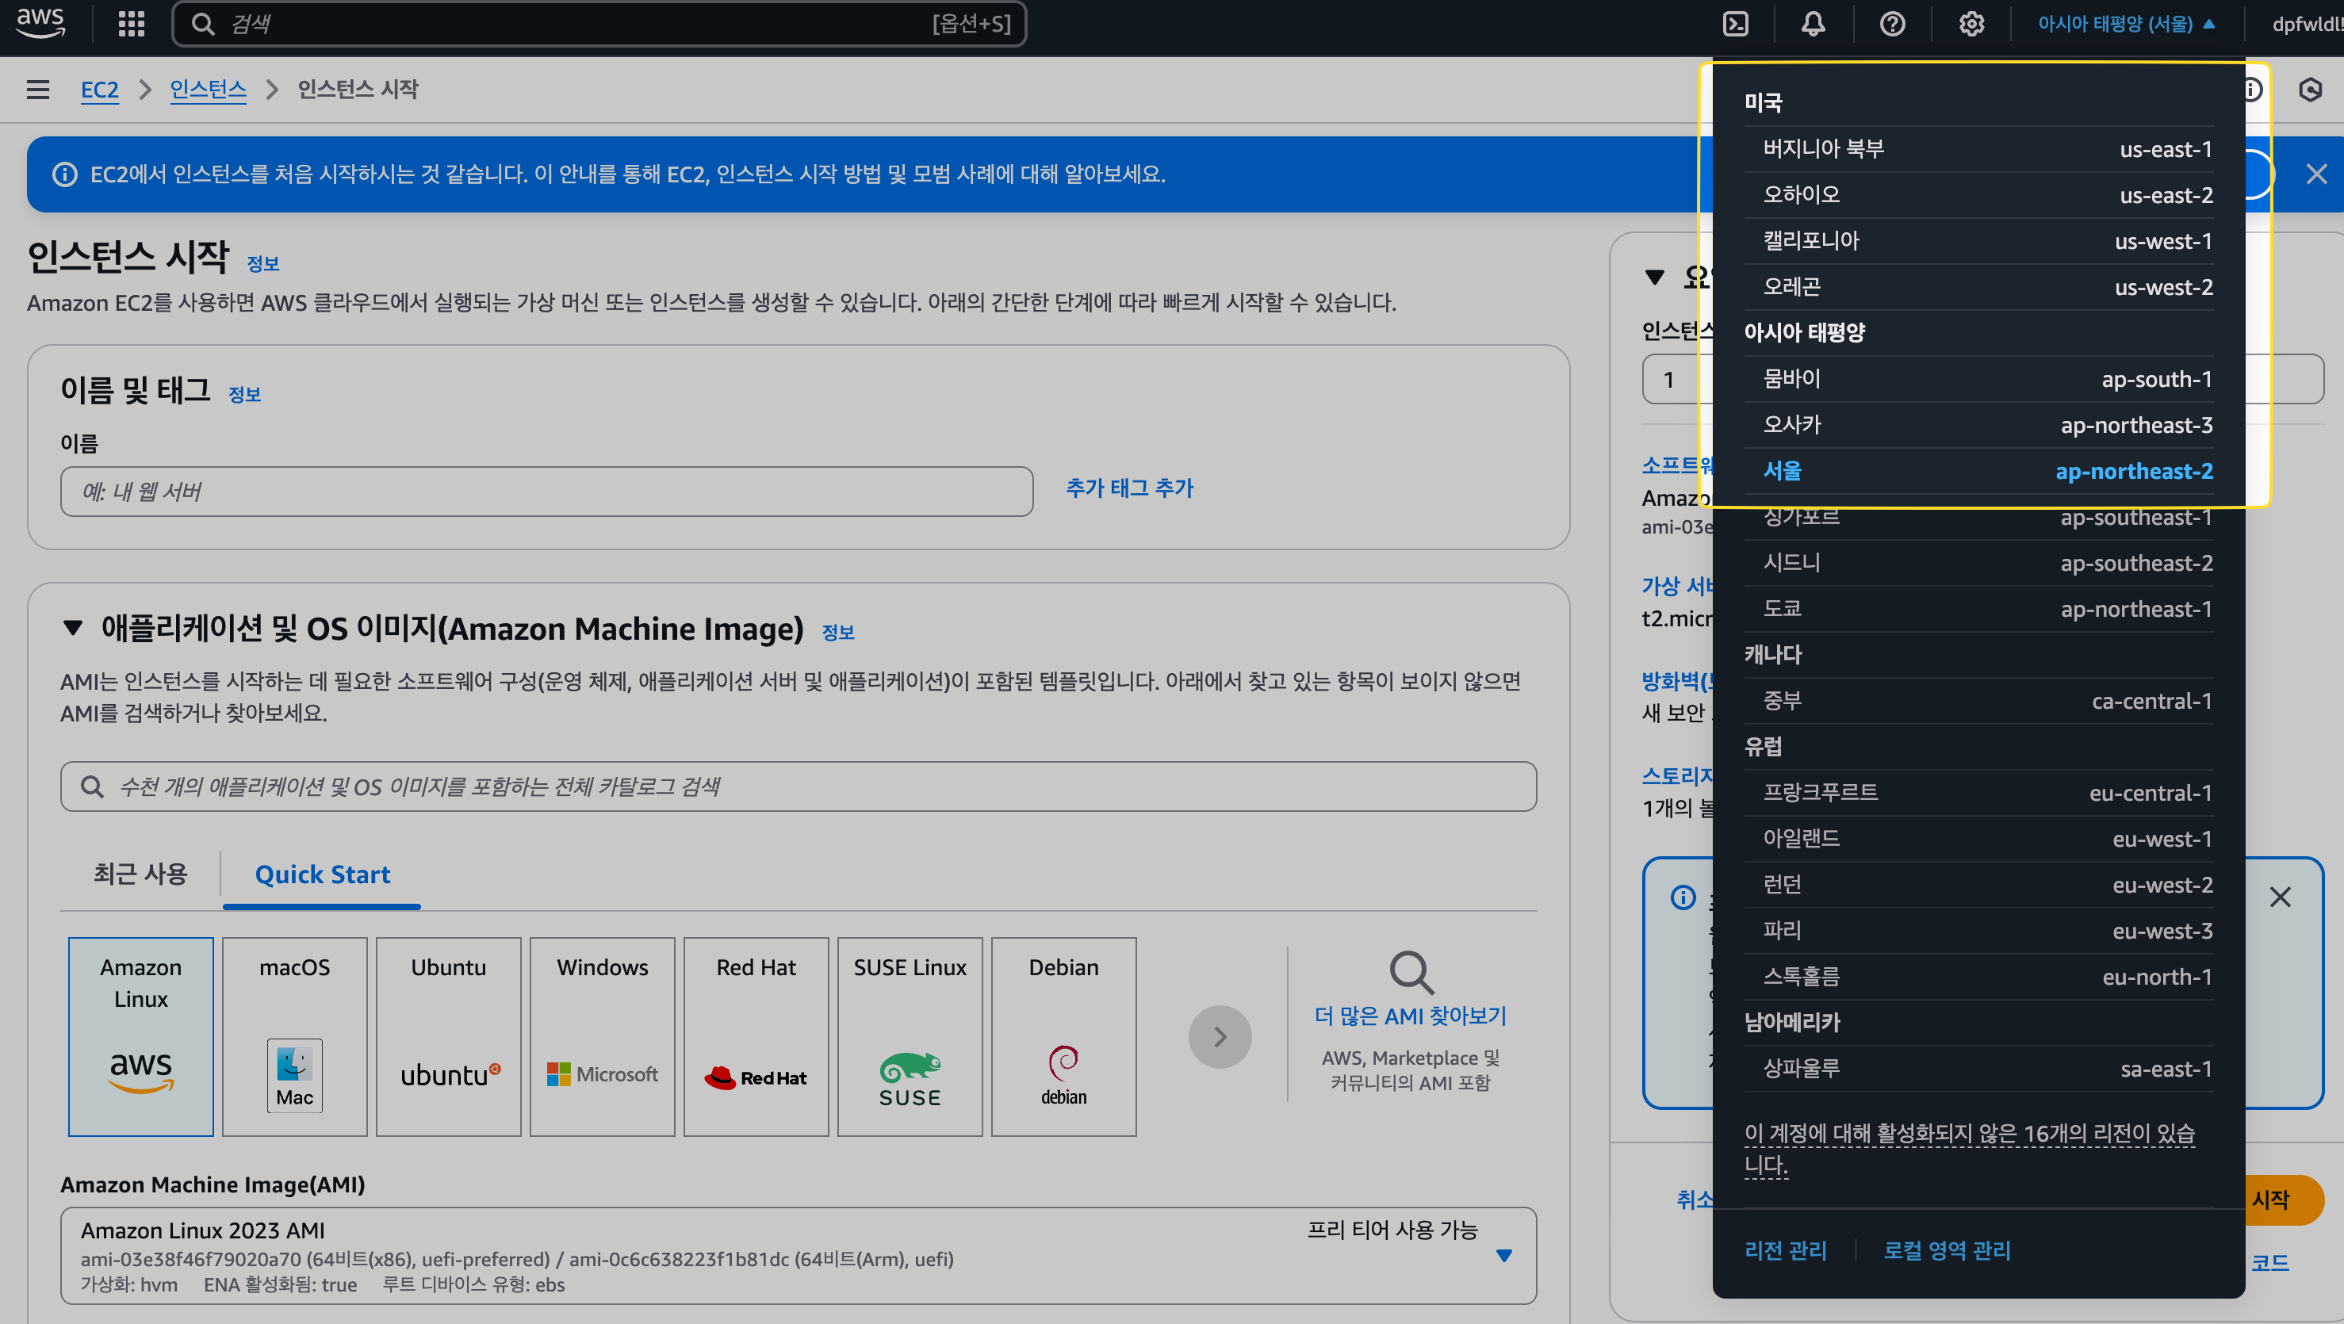Choose region 중부 ca-central-1

pyautogui.click(x=1978, y=701)
